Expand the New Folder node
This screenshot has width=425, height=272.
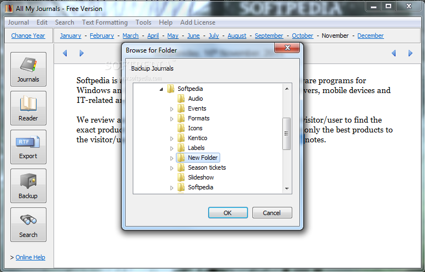point(172,158)
